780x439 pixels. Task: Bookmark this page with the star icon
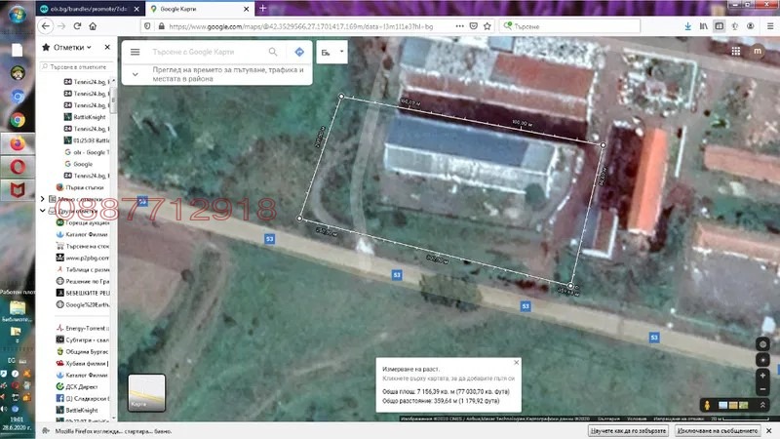point(487,26)
